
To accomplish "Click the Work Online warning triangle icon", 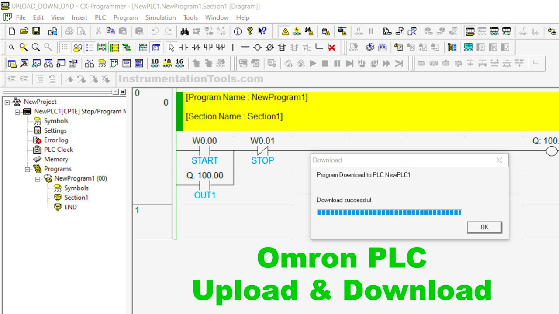I will coord(285,31).
